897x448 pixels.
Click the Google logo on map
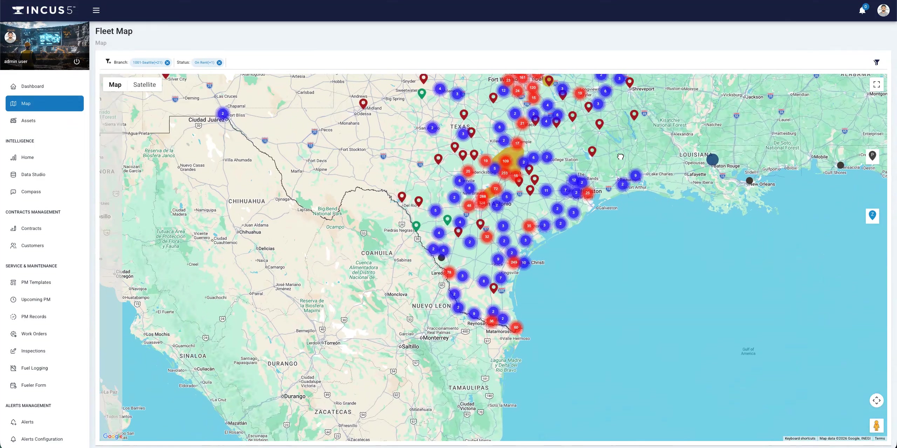113,436
